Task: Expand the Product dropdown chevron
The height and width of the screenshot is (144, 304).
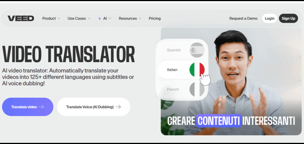Action: click(59, 19)
